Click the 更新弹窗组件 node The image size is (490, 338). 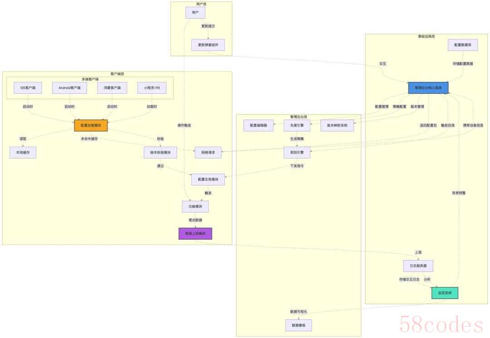click(x=208, y=45)
